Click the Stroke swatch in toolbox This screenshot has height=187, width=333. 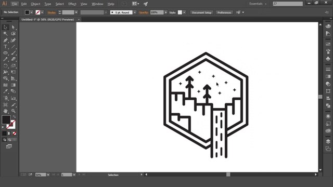[x=11, y=125]
